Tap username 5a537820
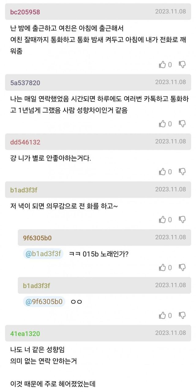This screenshot has width=196, height=392. click(25, 83)
